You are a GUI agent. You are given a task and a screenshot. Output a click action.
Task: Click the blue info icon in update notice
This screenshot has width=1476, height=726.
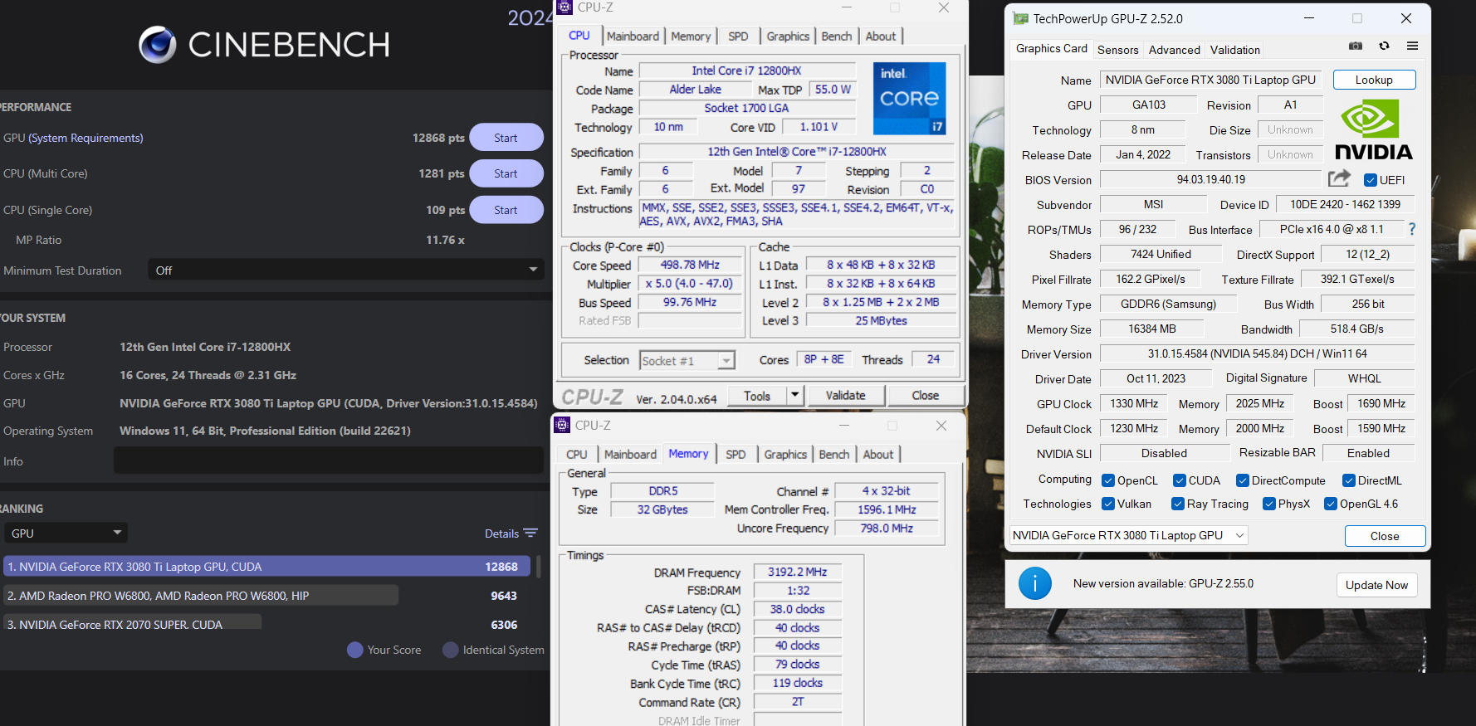pyautogui.click(x=1034, y=583)
